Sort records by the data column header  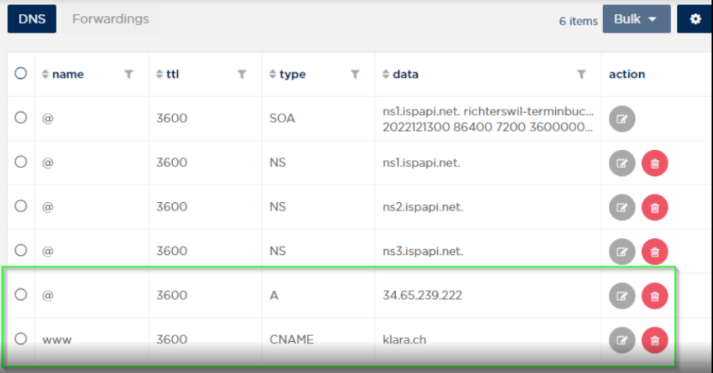pos(400,74)
